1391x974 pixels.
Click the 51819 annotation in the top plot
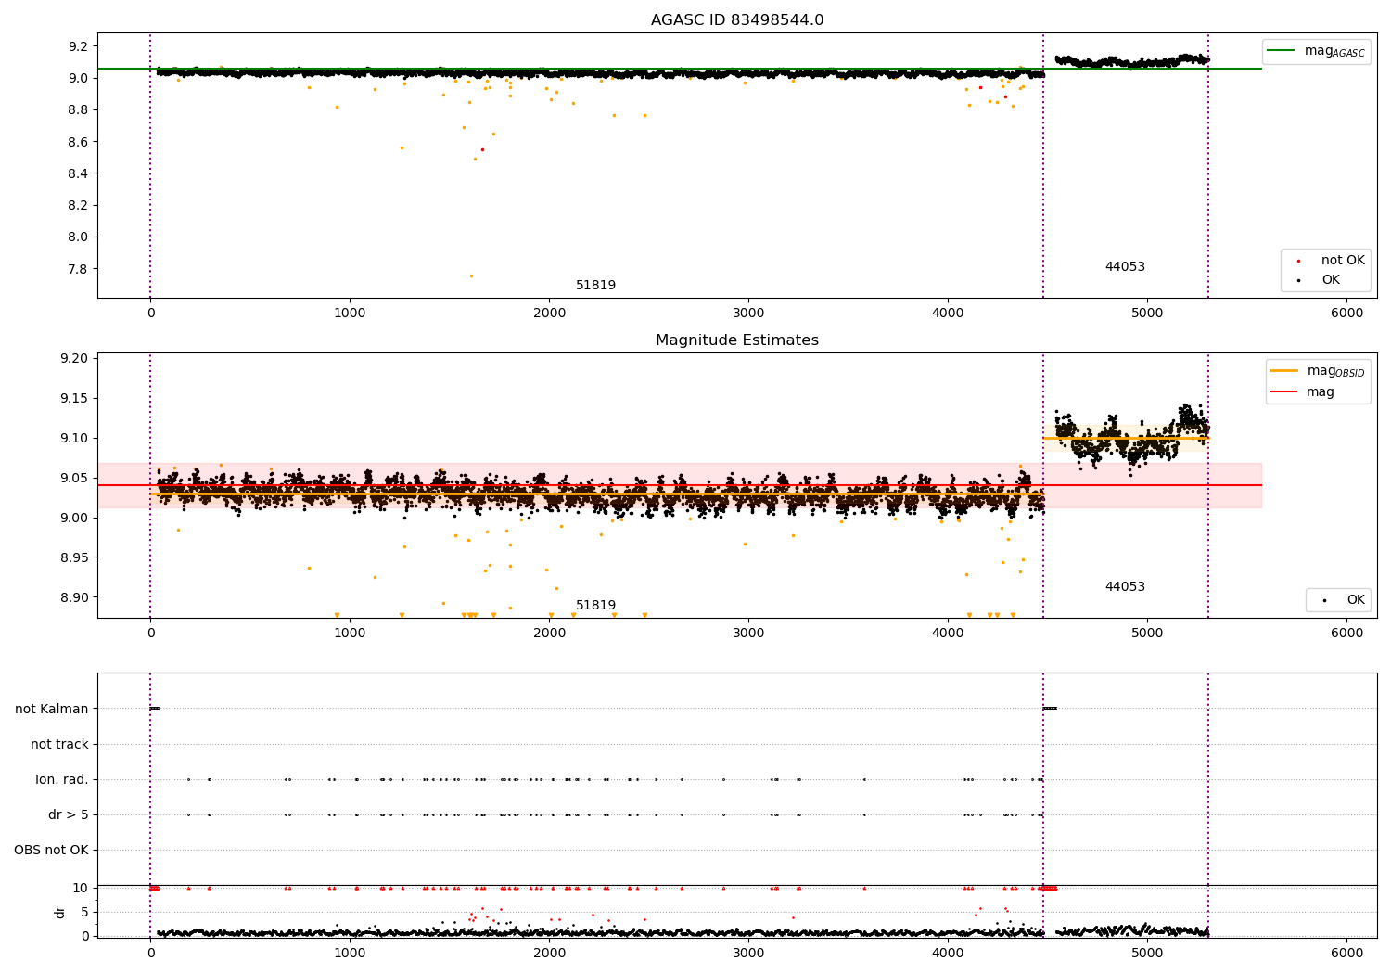(x=595, y=286)
